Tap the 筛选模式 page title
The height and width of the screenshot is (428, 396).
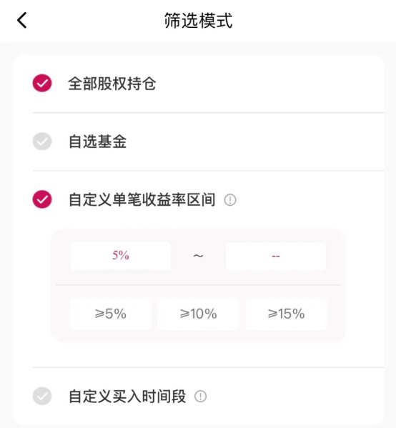(x=198, y=21)
